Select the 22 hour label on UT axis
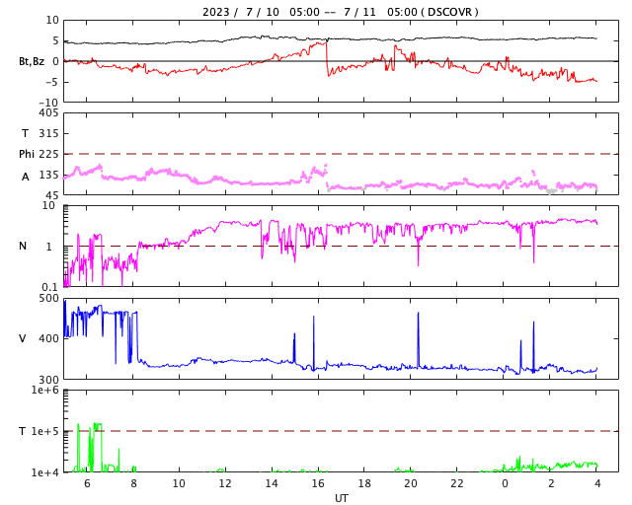 click(x=456, y=483)
